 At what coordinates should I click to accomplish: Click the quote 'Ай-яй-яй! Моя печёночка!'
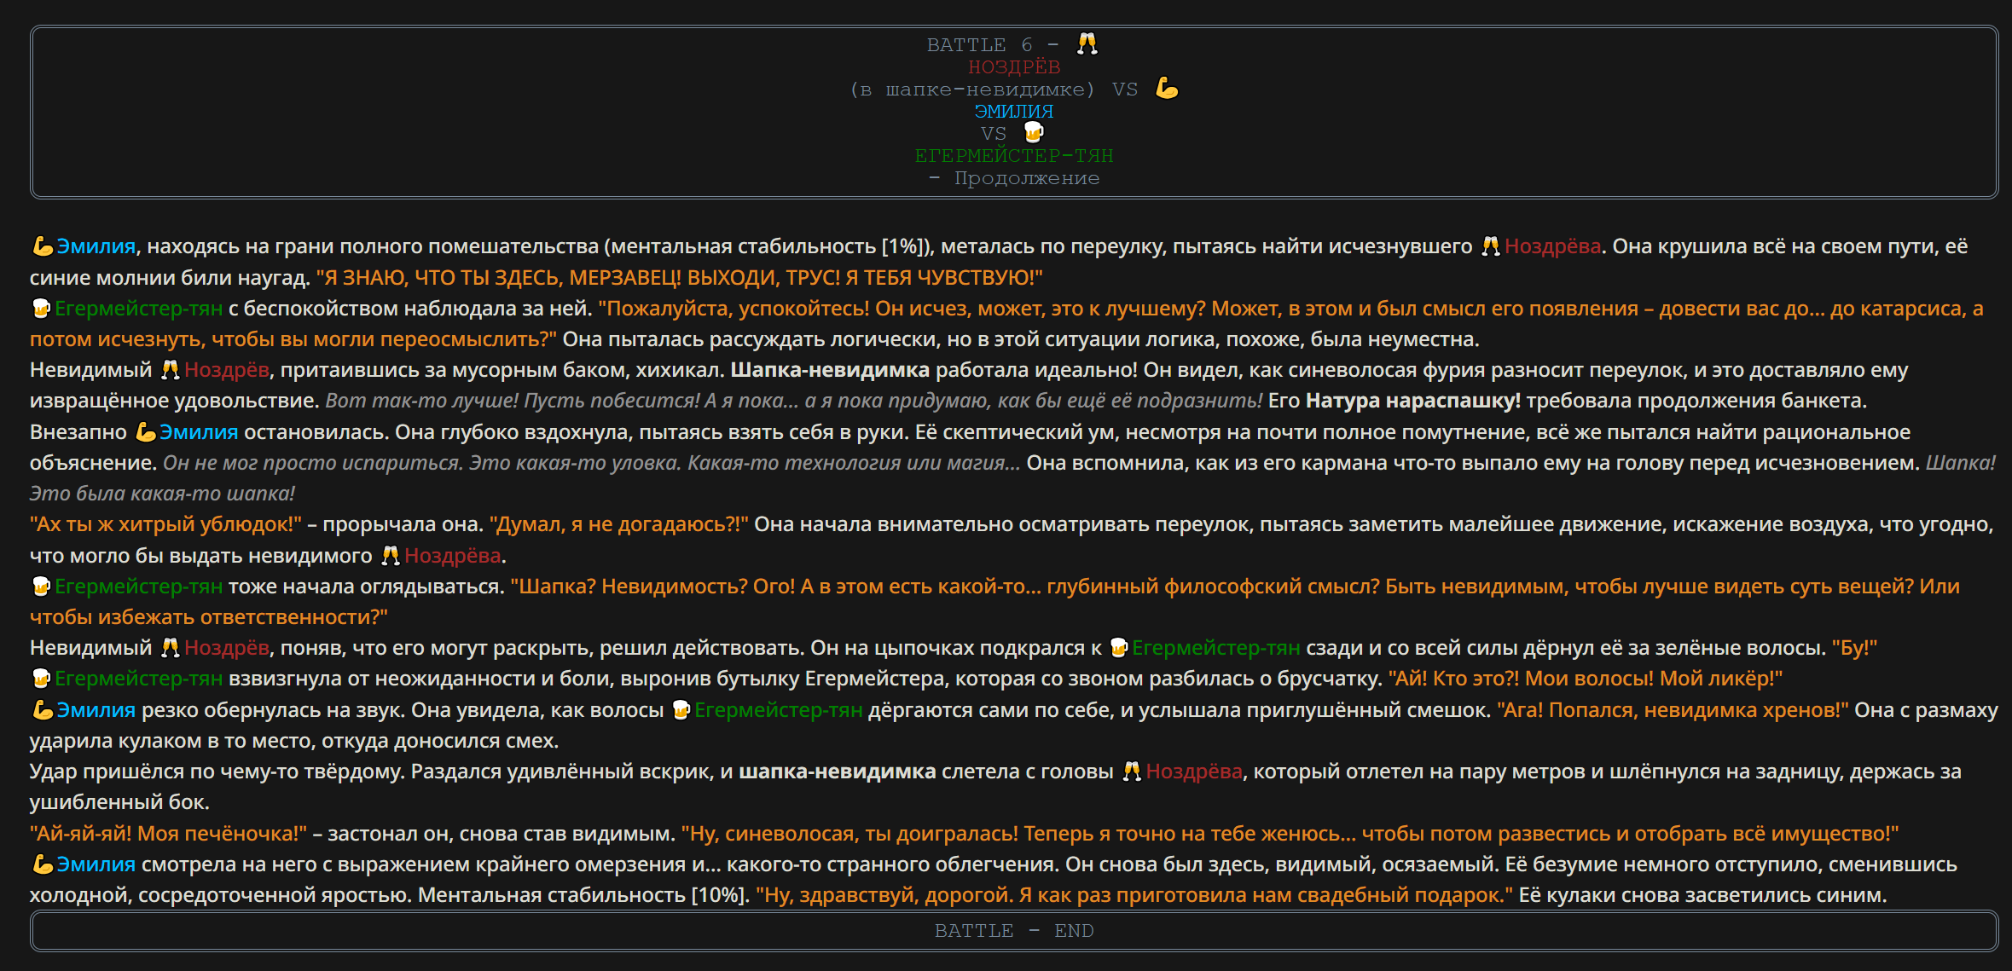(x=169, y=833)
